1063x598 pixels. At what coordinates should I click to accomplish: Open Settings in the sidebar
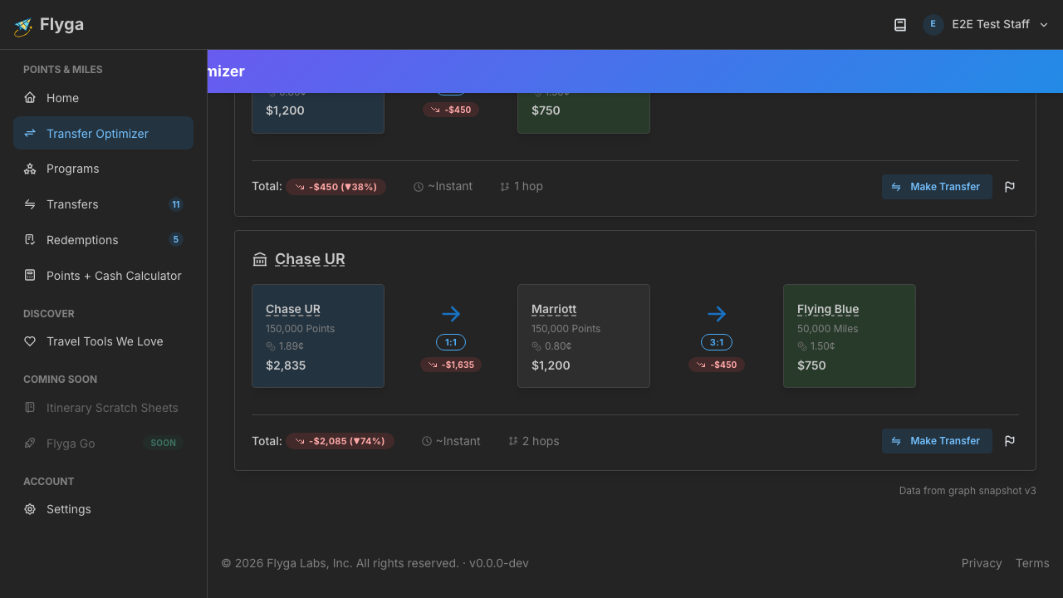(103, 509)
